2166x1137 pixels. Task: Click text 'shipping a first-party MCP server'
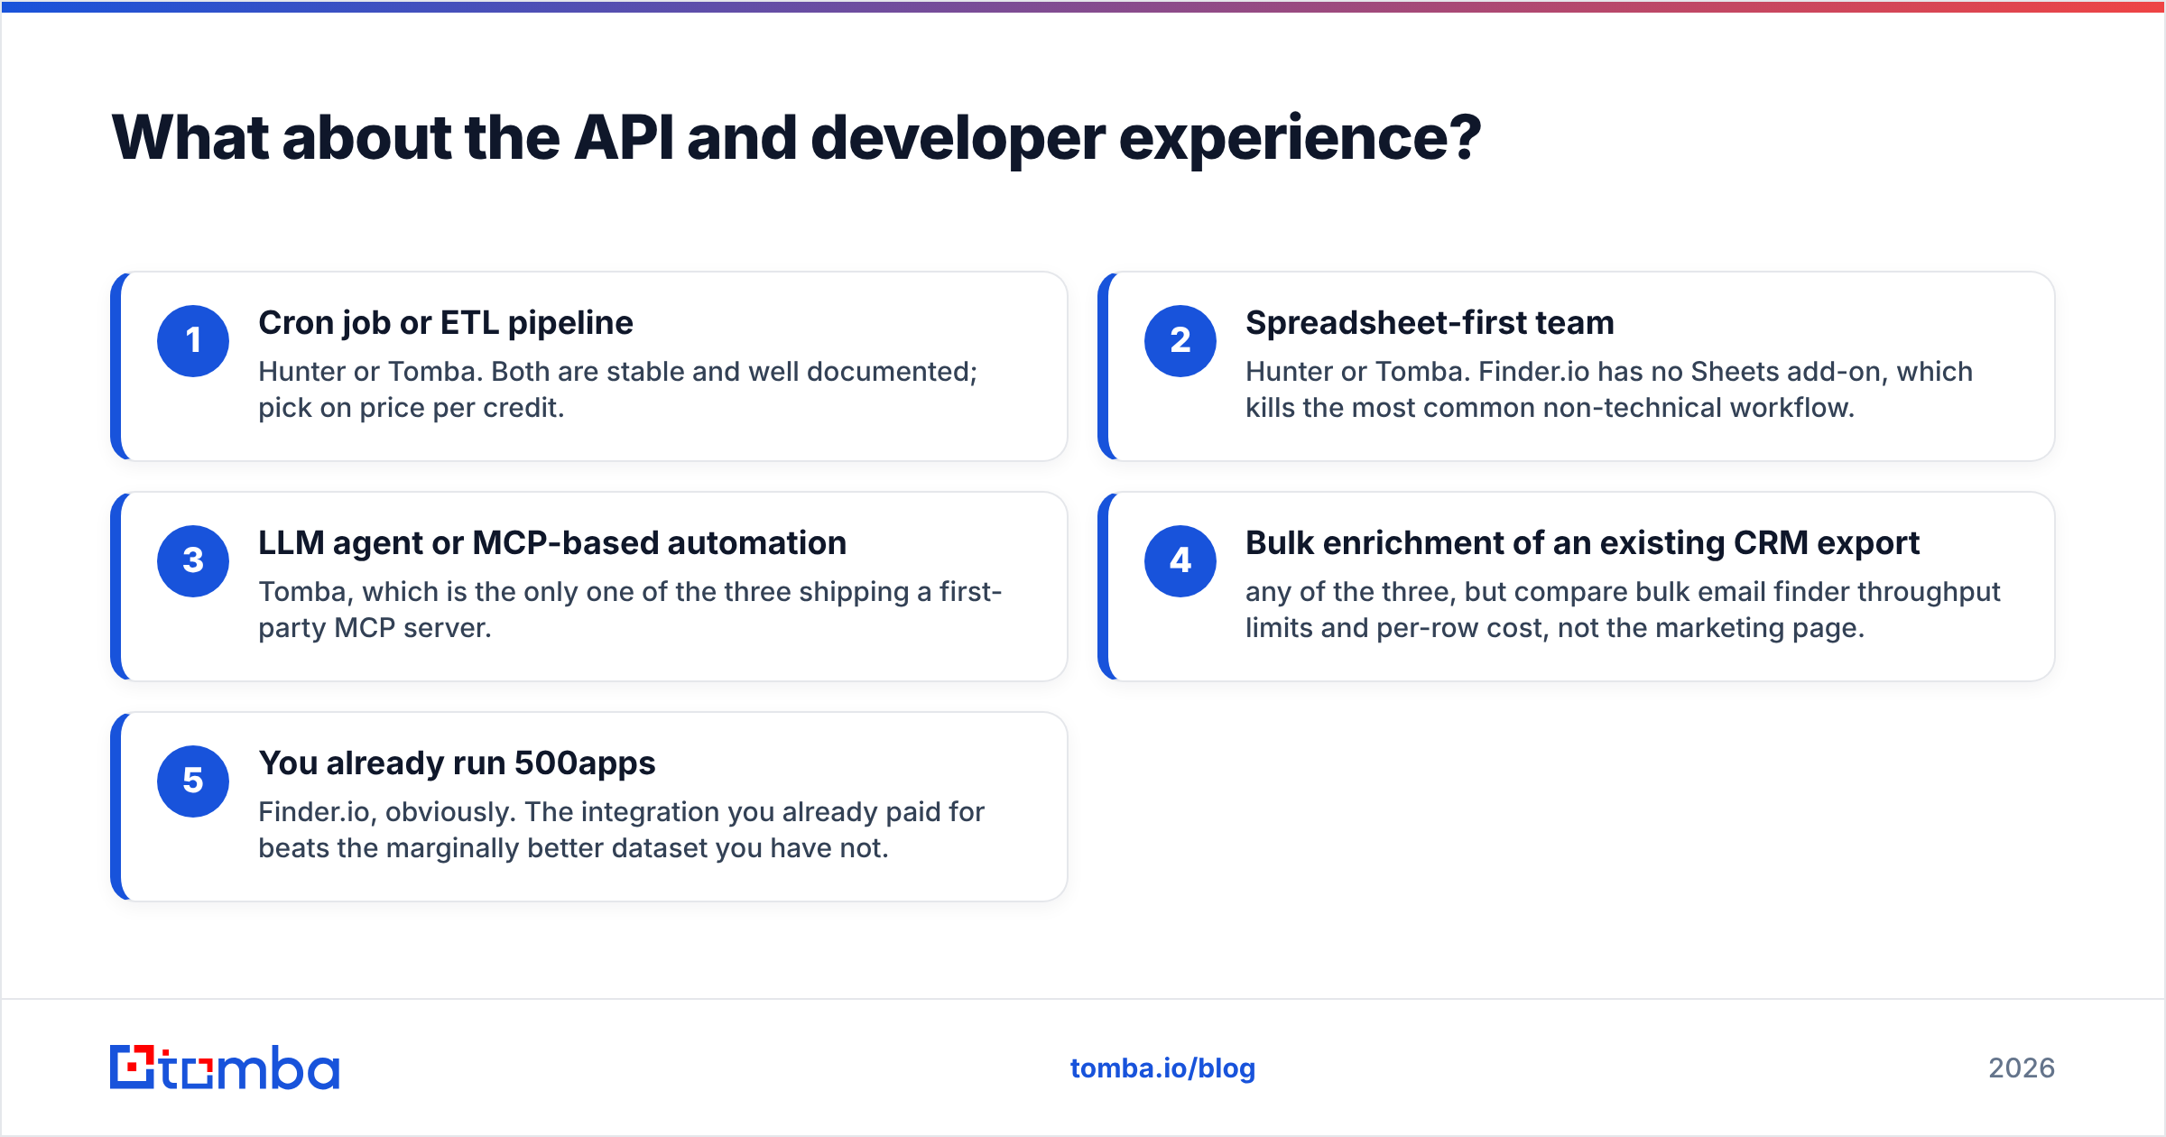click(x=630, y=609)
